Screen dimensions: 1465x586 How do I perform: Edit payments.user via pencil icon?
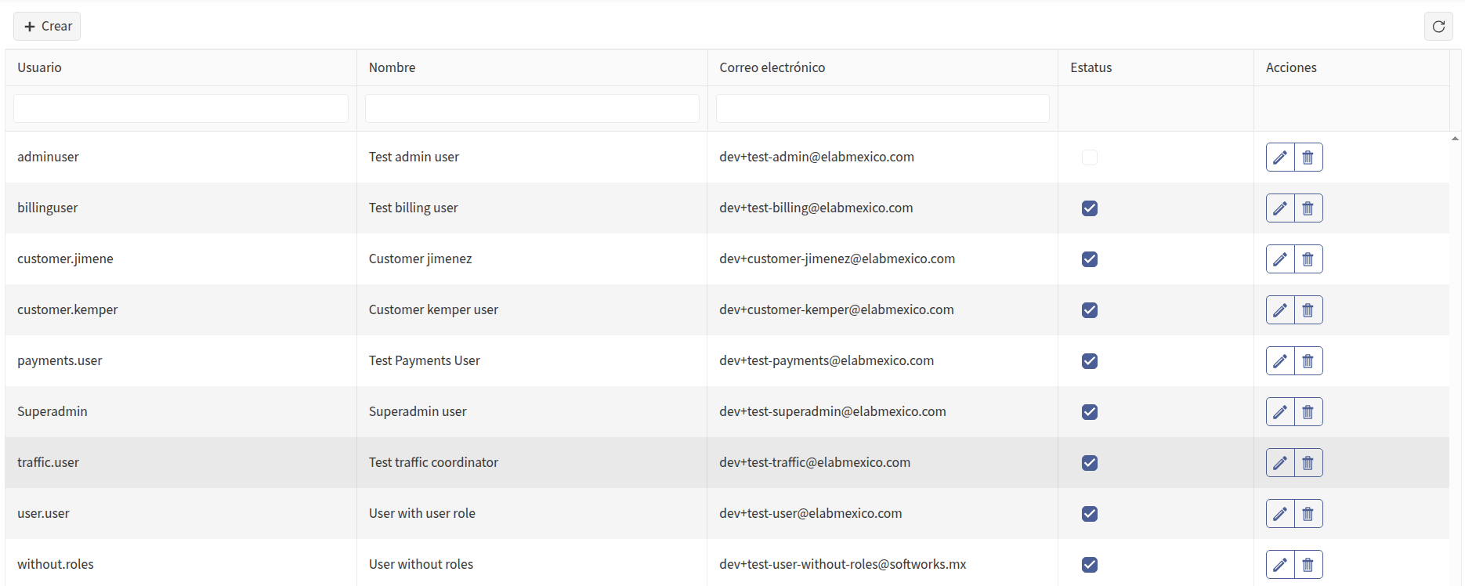[x=1280, y=361]
